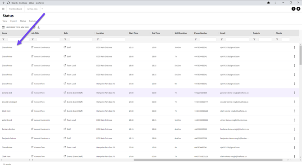Open Benjamin Grimm's Staff role link icon
The image size is (302, 167).
(65, 138)
